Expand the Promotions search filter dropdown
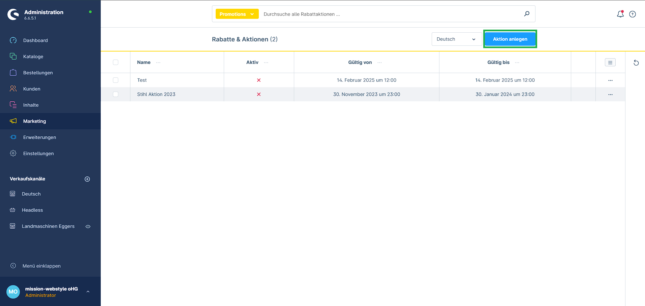This screenshot has height=306, width=645. 237,14
